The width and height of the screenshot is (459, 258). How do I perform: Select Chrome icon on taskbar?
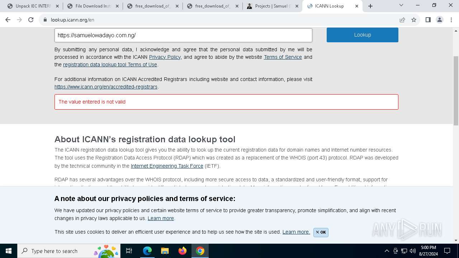coord(200,251)
